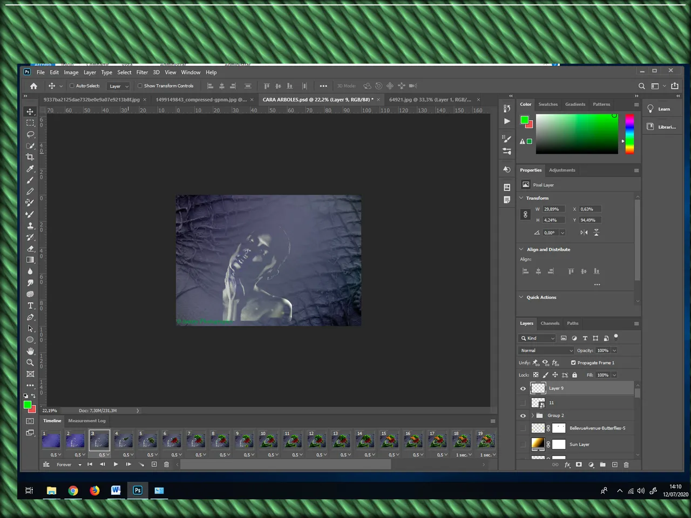Show BellevueAvenue-Butterflies-5 layer
Image resolution: width=691 pixels, height=518 pixels.
point(523,428)
